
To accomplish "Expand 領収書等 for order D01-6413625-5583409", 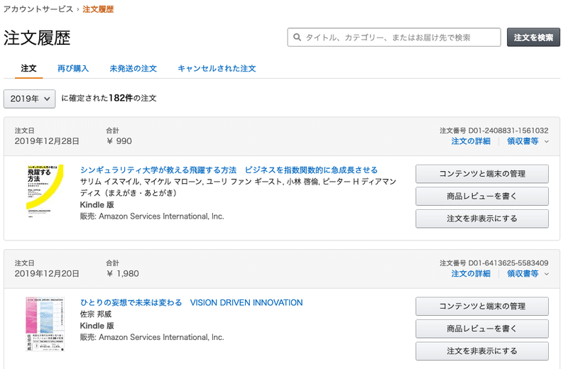I will [528, 274].
